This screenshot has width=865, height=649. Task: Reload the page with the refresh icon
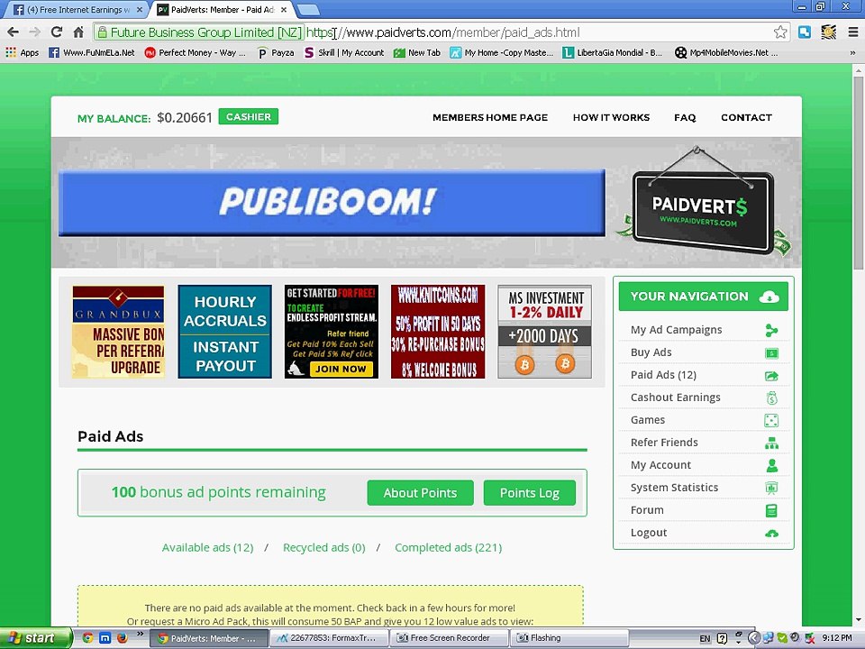point(56,32)
